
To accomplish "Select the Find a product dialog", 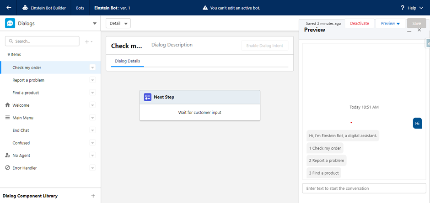I will pos(50,93).
